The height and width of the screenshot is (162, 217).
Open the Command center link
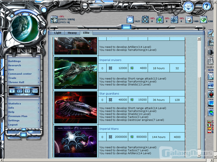(20, 74)
